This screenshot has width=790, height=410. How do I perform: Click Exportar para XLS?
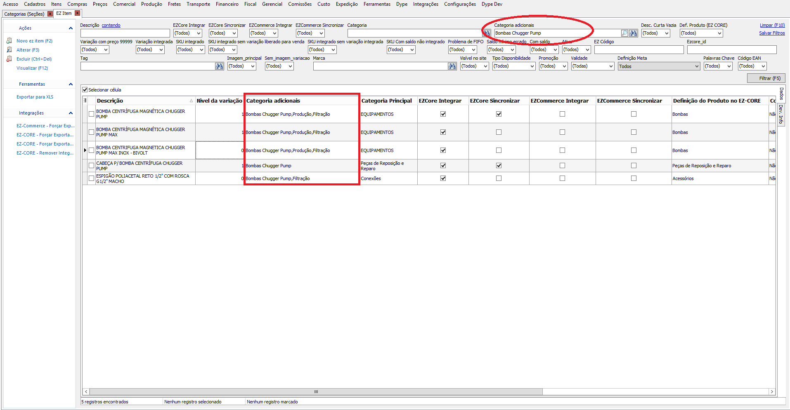pyautogui.click(x=35, y=97)
